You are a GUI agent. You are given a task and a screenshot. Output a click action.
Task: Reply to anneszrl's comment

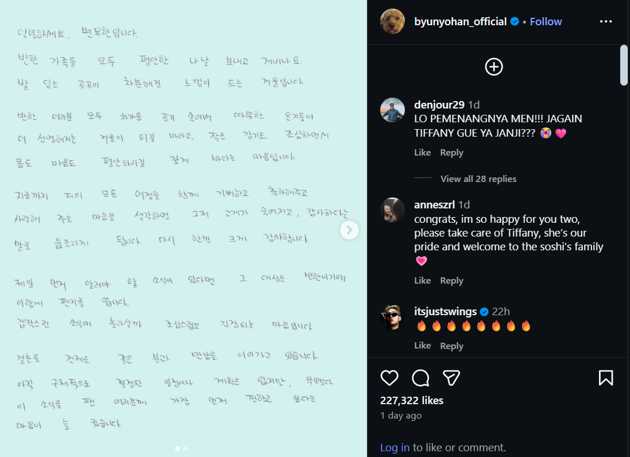[x=451, y=281]
